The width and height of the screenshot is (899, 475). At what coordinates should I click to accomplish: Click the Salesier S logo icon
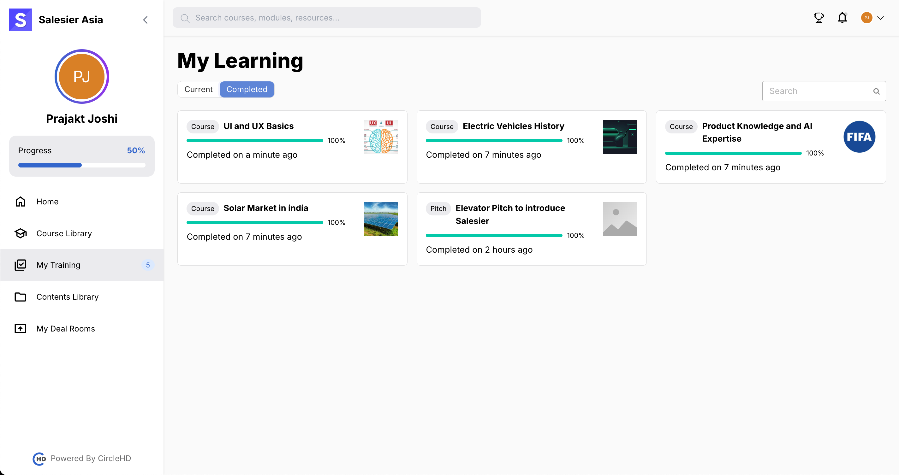(20, 20)
